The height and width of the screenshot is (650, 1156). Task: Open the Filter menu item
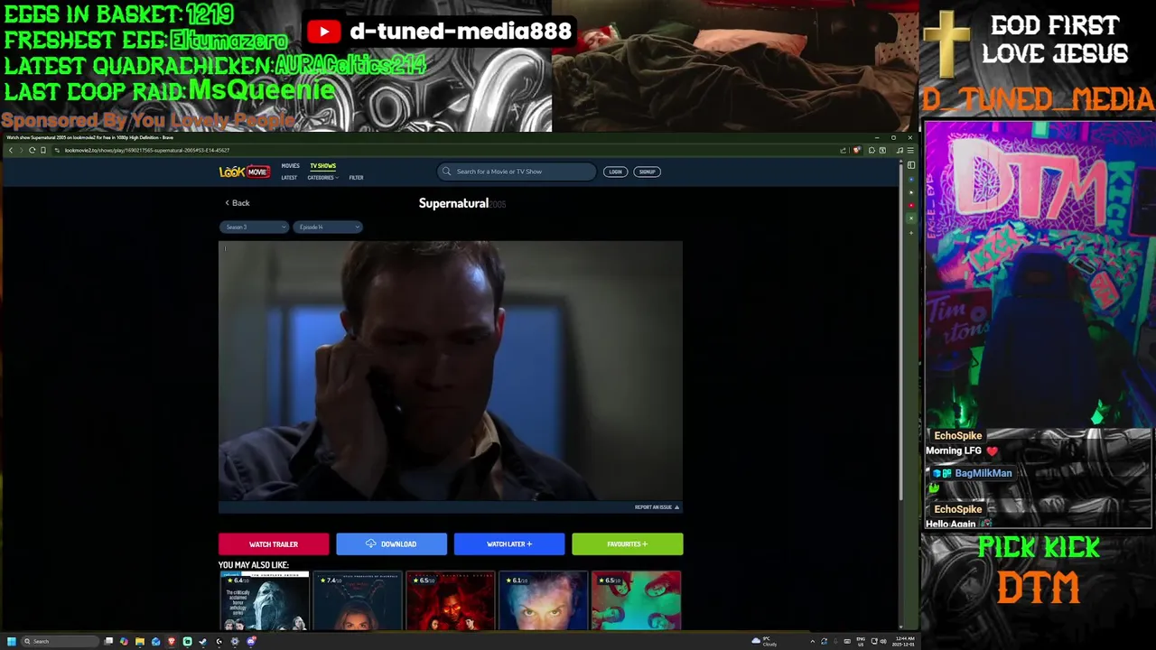356,178
